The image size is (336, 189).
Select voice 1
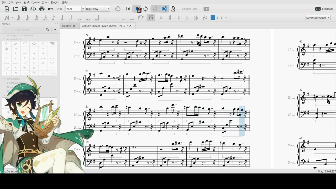click(x=213, y=18)
